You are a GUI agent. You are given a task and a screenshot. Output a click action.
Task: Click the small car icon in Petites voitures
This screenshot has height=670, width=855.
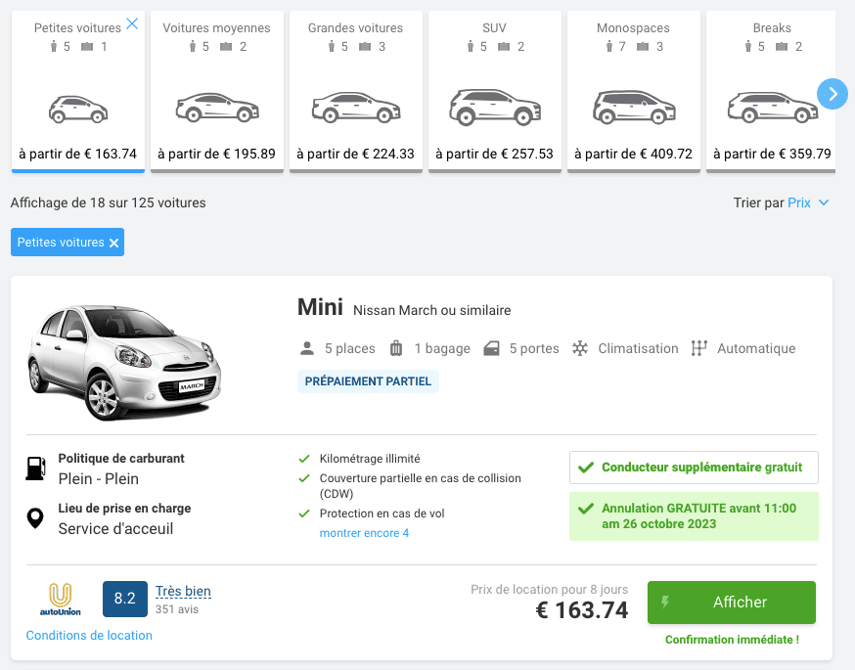78,109
